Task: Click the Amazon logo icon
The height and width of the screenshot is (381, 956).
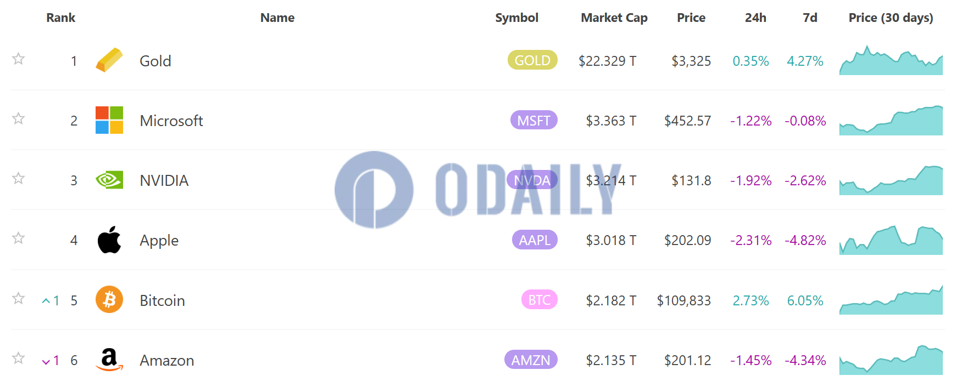Action: [x=109, y=360]
